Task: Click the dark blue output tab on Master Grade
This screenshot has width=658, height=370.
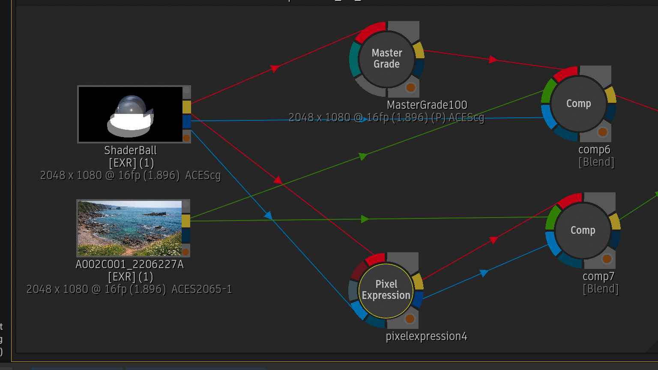Action: click(419, 68)
